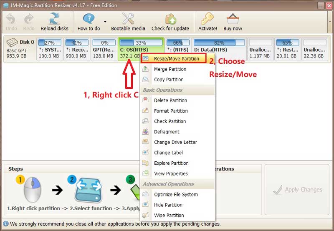The width and height of the screenshot is (334, 231).
Task: Select the C: OS(NTFS) partition
Action: [141, 49]
